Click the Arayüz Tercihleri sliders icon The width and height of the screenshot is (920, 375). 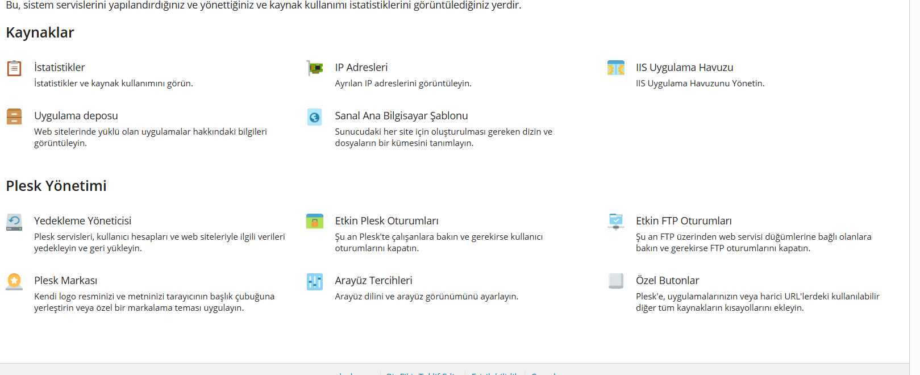315,281
